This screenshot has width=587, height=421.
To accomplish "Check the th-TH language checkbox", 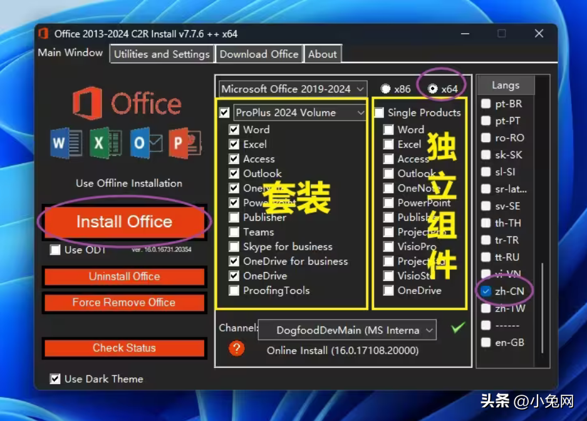I will (x=486, y=223).
